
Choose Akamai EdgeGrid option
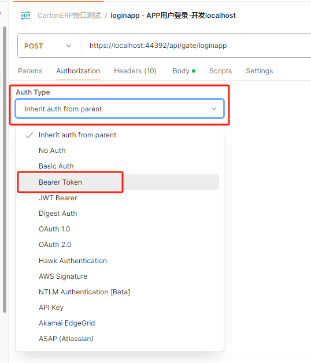(120, 323)
